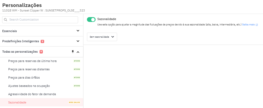Click ATIVO badge beside dias órfãos
The width and height of the screenshot is (263, 108).
click(x=77, y=78)
